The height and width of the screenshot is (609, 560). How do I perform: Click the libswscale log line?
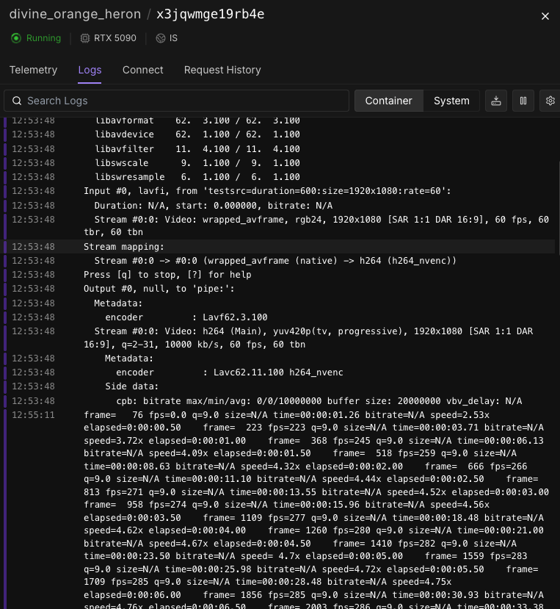(x=280, y=163)
